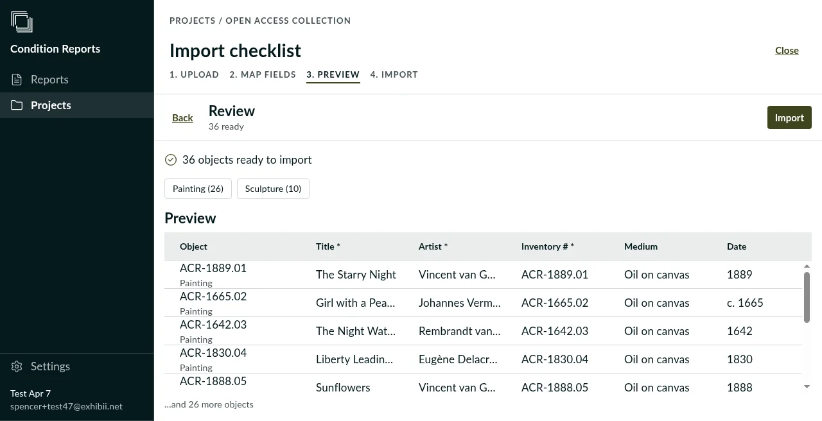Click the 36 ready subtitle
Image resolution: width=822 pixels, height=421 pixels.
point(226,126)
